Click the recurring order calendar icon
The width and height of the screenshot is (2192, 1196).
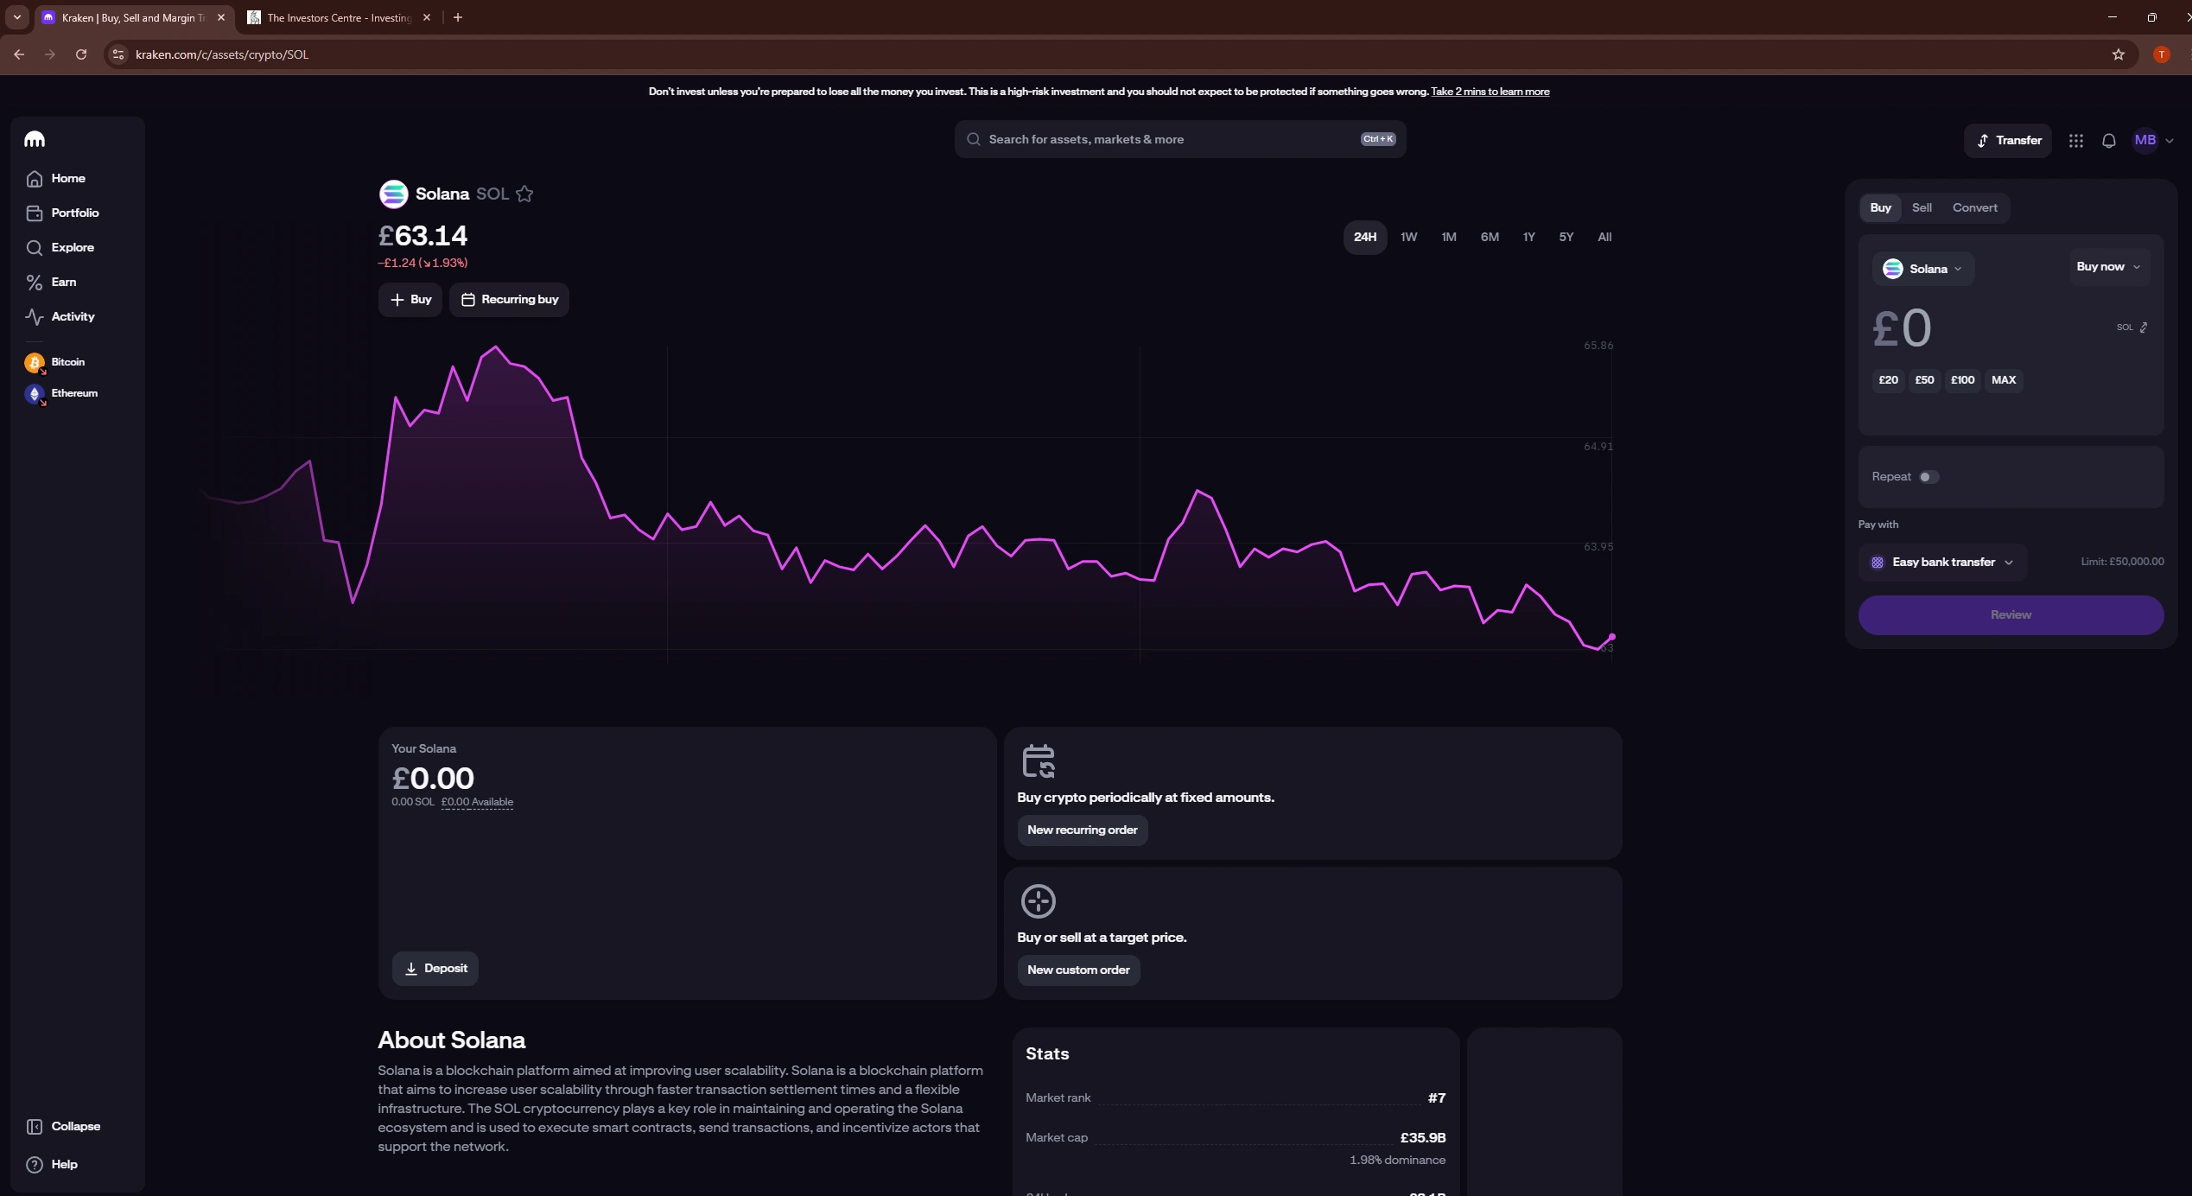click(x=1039, y=761)
